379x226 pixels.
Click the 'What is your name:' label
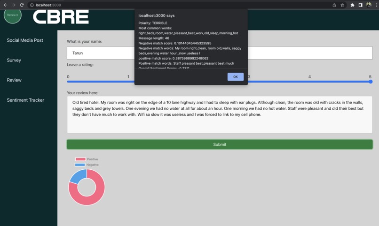(84, 41)
